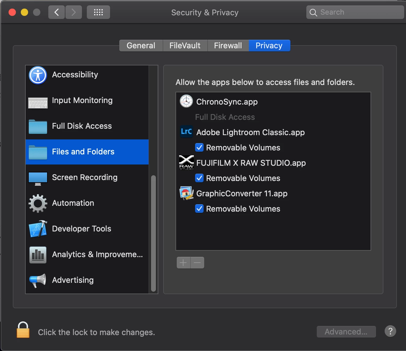Uncheck Removable Volumes for FUJIFILM X RAW STUDIO
Screen dimensions: 406x351
pos(199,178)
